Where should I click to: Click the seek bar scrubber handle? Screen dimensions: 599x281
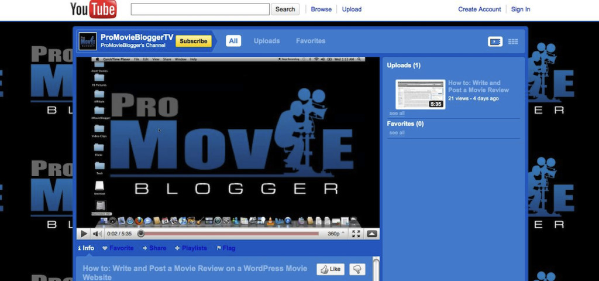click(141, 234)
